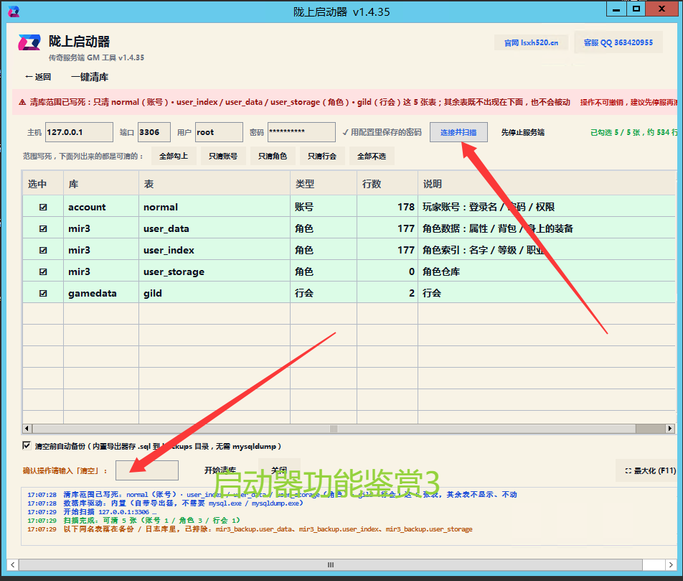Click the 先停止服务端 button
The width and height of the screenshot is (683, 581).
pyautogui.click(x=523, y=132)
